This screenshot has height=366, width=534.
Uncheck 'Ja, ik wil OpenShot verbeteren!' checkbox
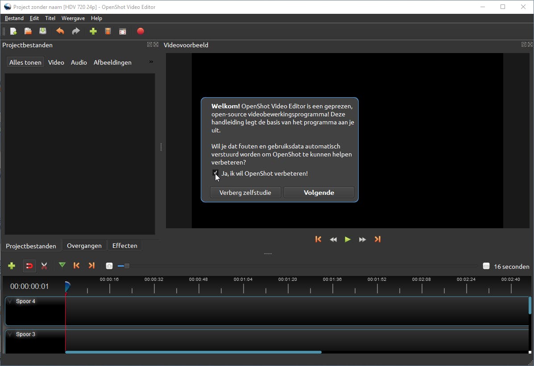click(x=215, y=173)
